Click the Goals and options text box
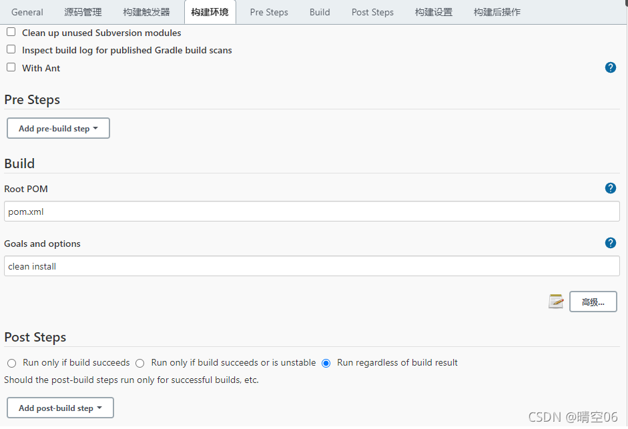The image size is (628, 429). pyautogui.click(x=312, y=266)
